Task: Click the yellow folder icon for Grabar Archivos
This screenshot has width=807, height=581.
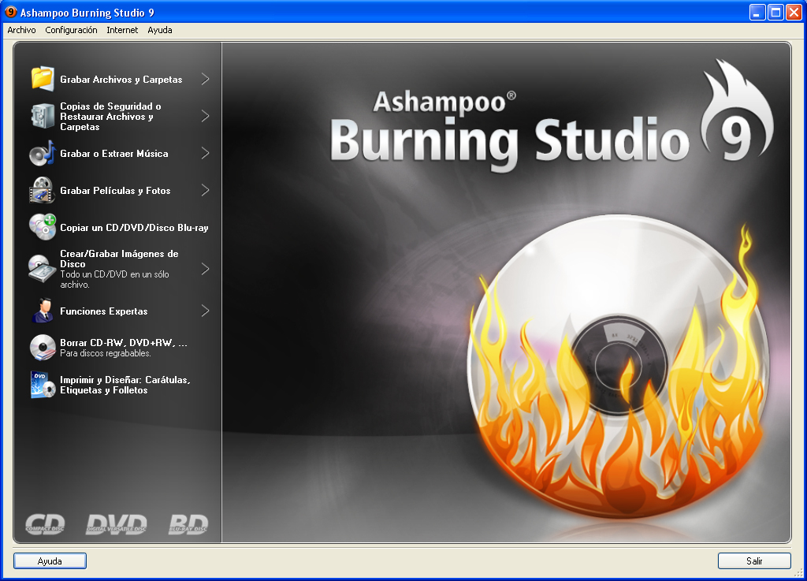Action: coord(43,79)
